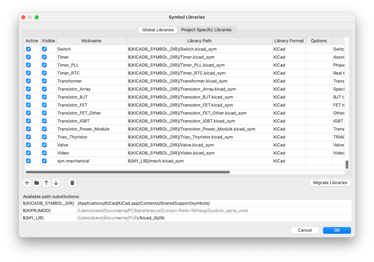Disable Active checkbox for sjm-mechanical library
Image resolution: width=374 pixels, height=262 pixels.
tap(28, 161)
